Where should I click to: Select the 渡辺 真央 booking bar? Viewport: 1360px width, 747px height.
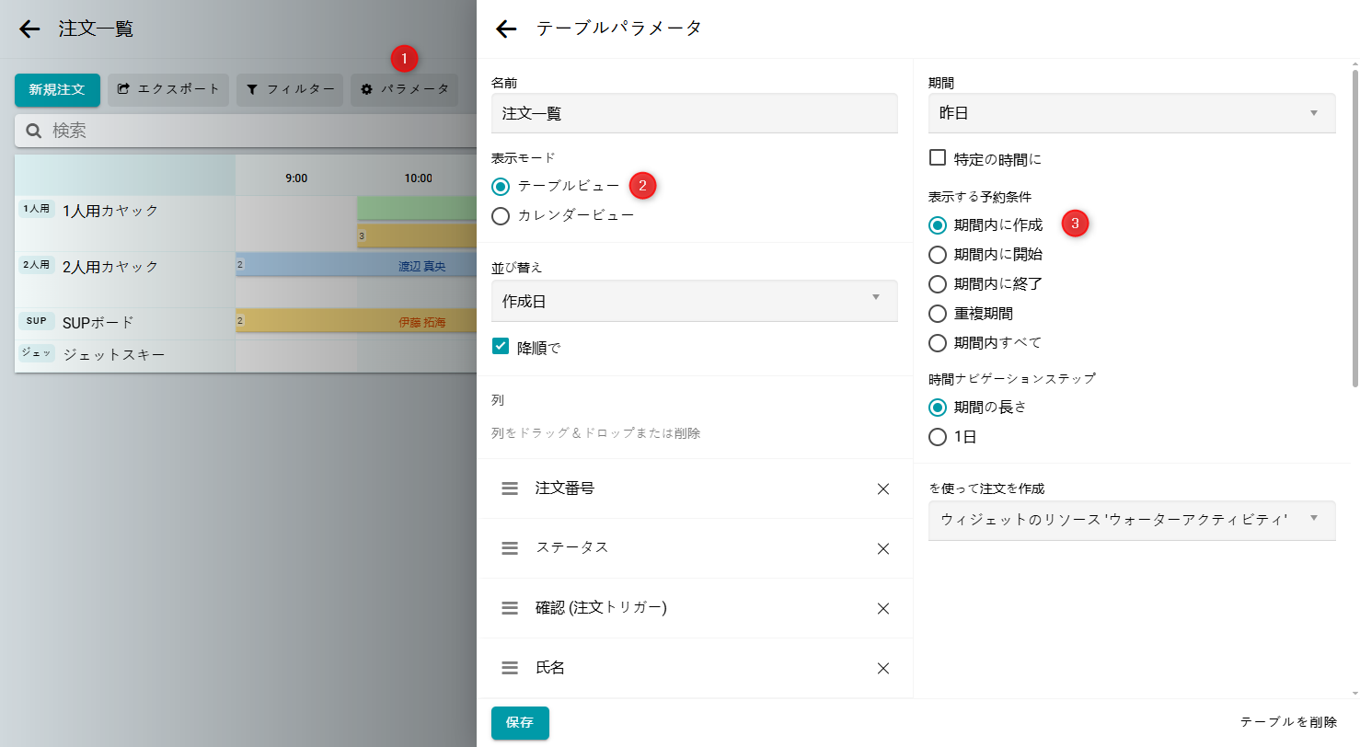click(356, 265)
